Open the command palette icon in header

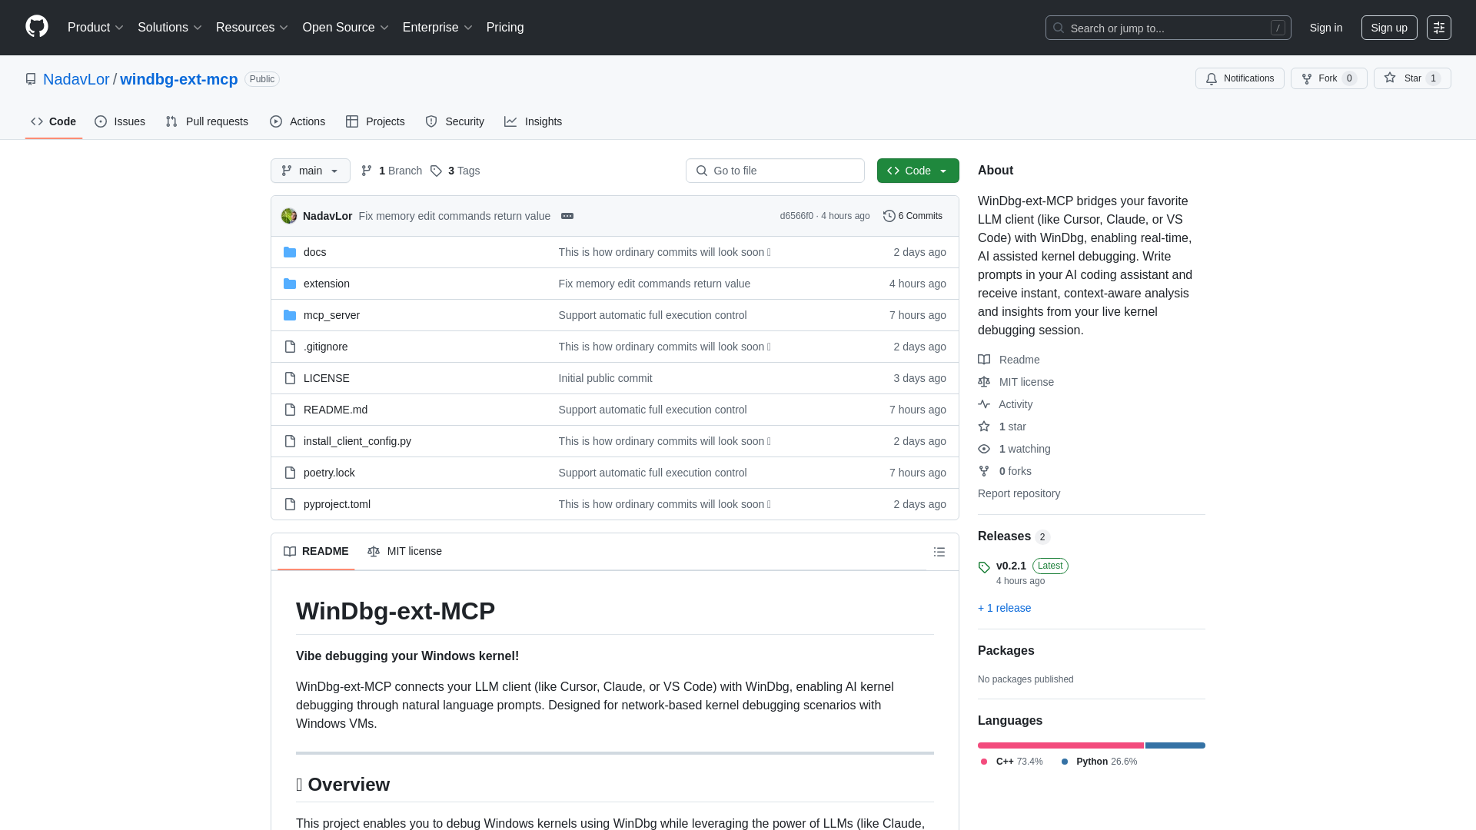[1438, 28]
